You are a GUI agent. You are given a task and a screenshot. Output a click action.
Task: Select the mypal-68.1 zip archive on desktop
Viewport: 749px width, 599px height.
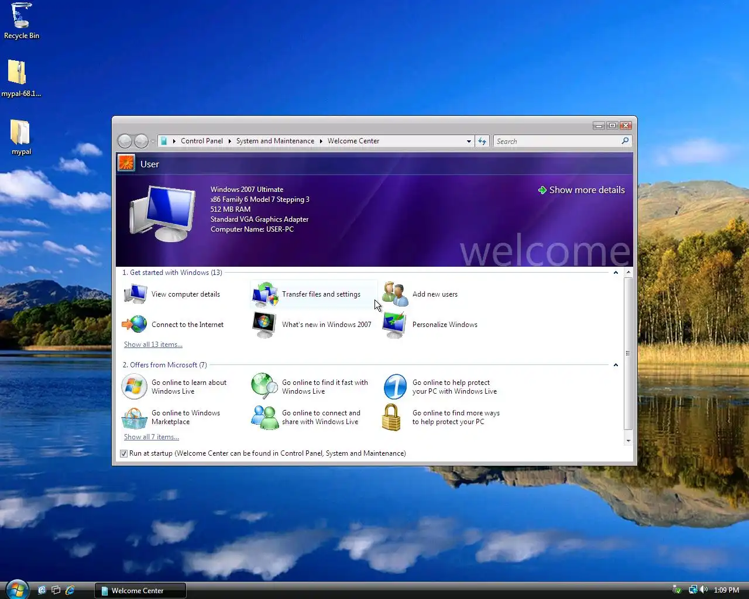pos(21,78)
